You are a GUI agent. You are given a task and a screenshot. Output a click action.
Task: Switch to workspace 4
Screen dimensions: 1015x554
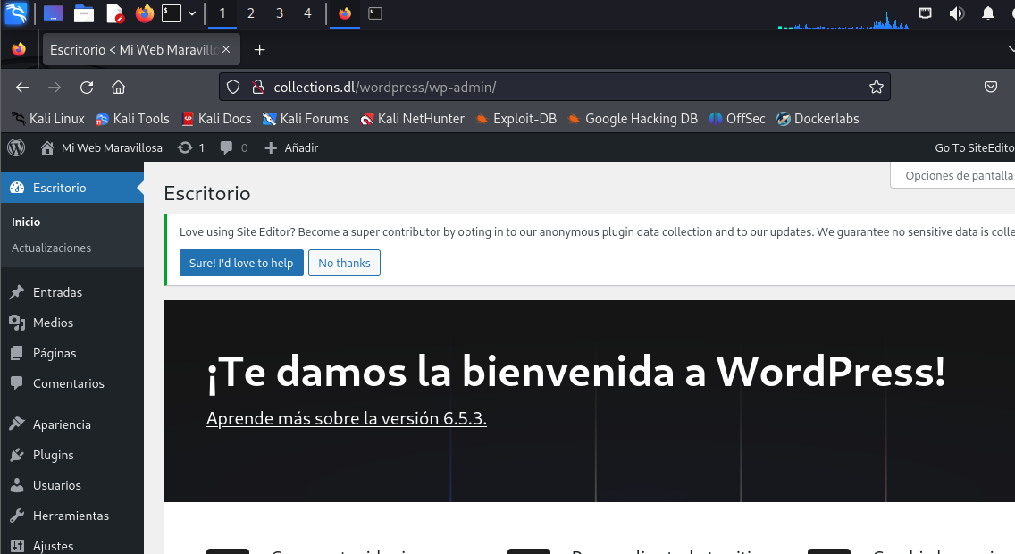[307, 13]
